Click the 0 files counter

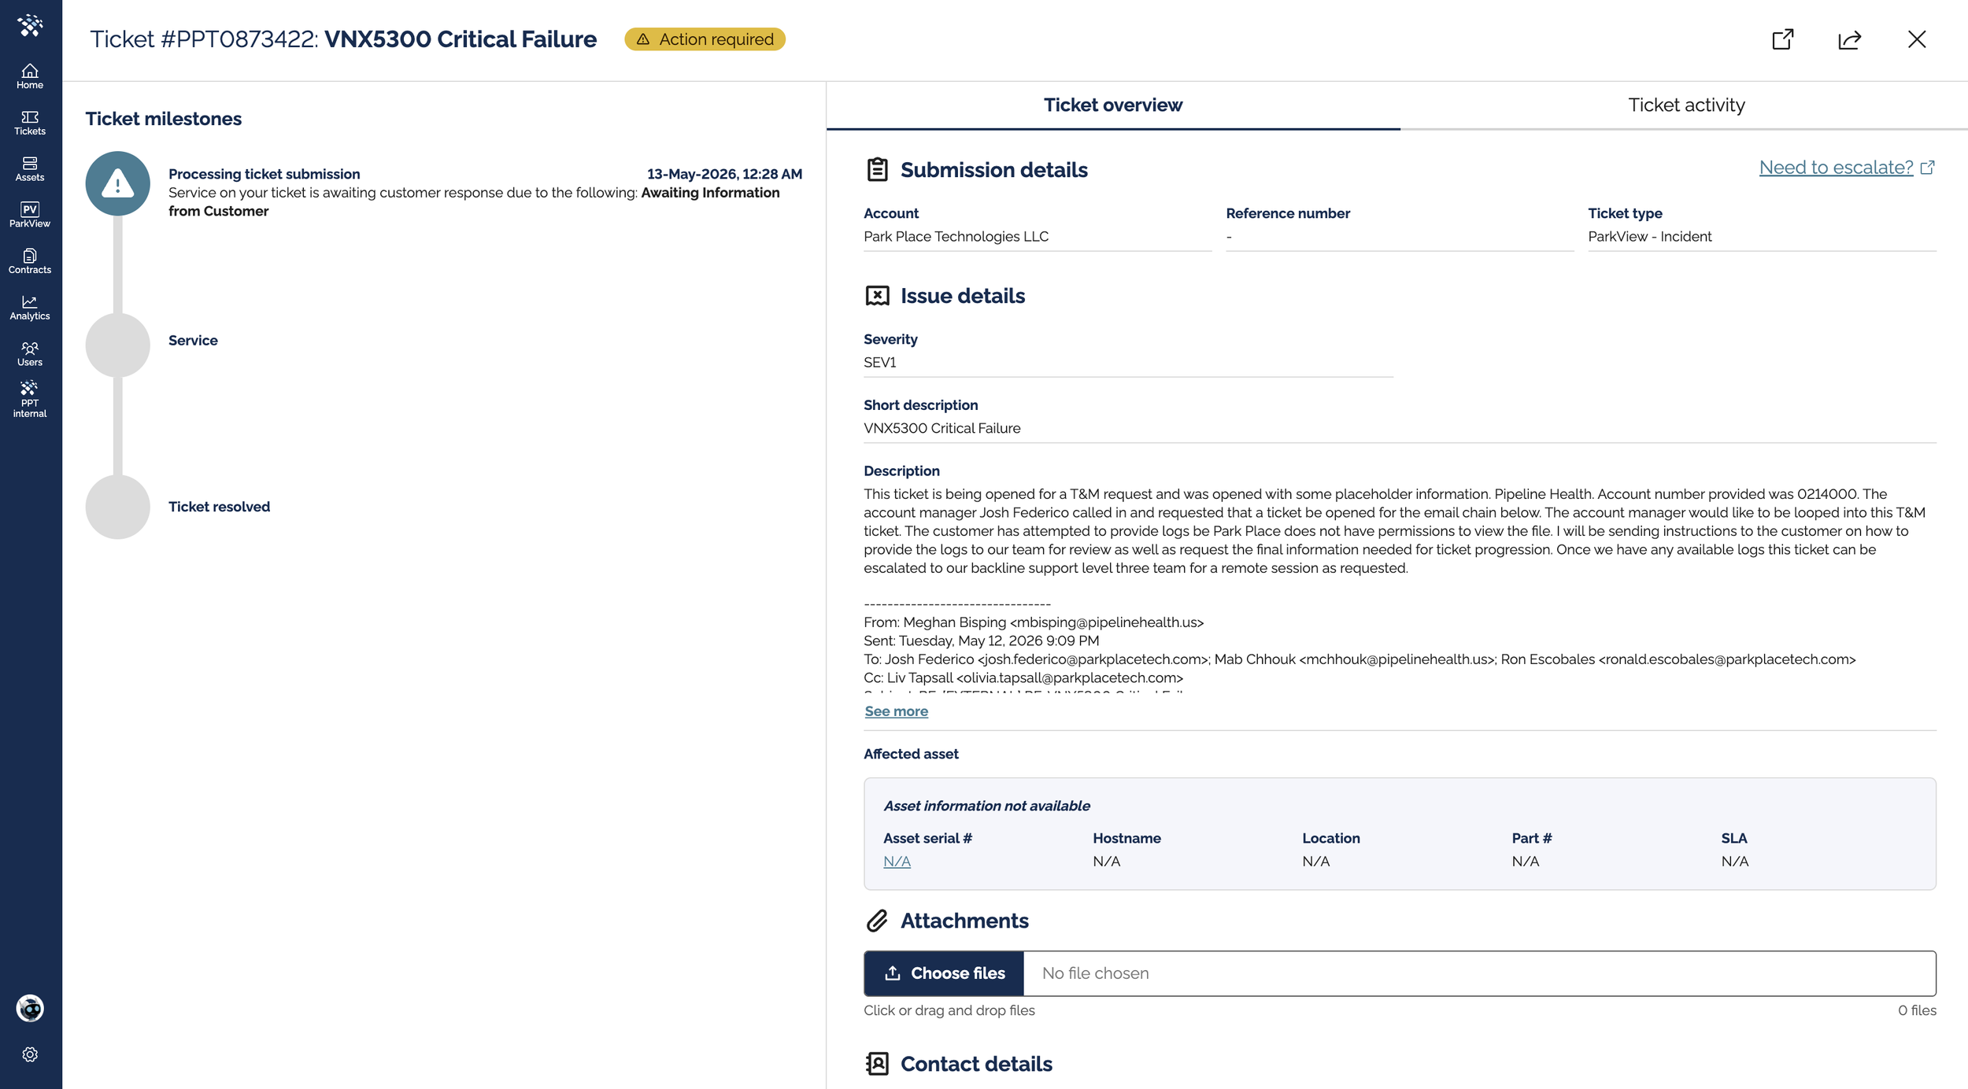point(1917,1010)
